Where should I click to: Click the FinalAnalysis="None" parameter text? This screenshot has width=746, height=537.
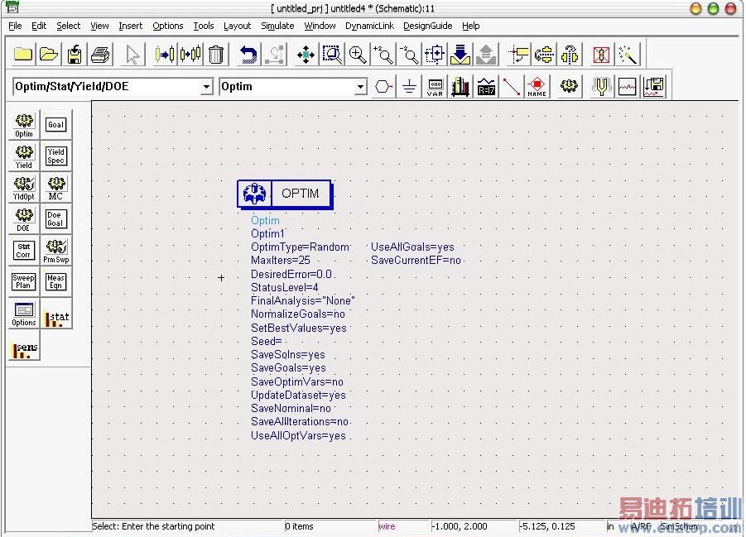tap(302, 301)
